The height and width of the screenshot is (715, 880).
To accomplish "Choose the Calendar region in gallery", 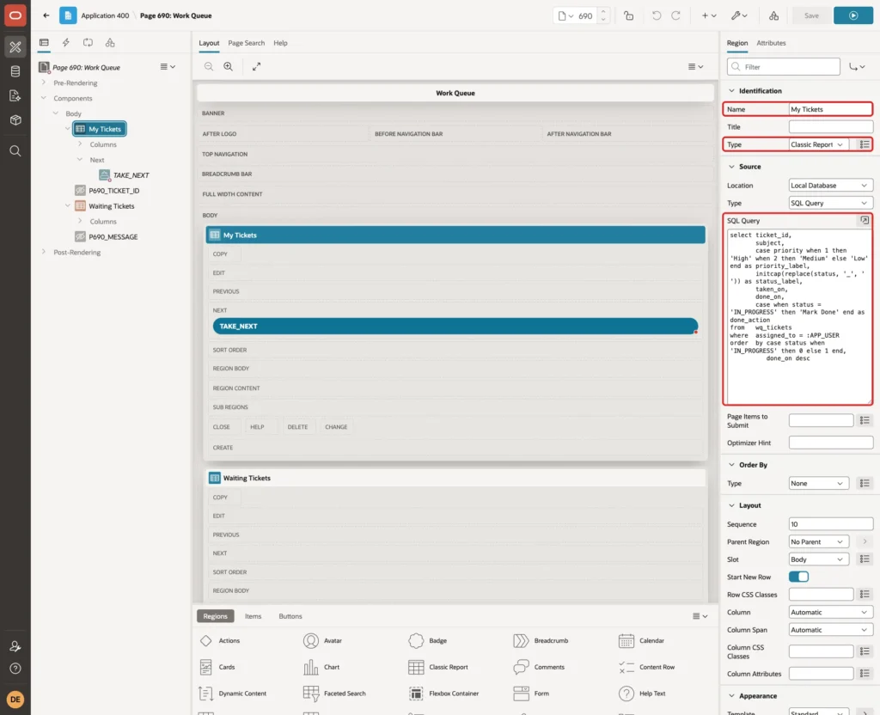I will [641, 640].
